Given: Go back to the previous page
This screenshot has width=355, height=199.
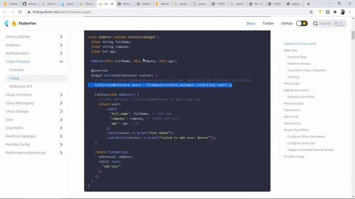Looking at the screenshot, I should point(5,12).
